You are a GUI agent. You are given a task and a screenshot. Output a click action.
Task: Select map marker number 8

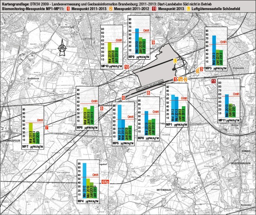pyautogui.click(x=148, y=93)
